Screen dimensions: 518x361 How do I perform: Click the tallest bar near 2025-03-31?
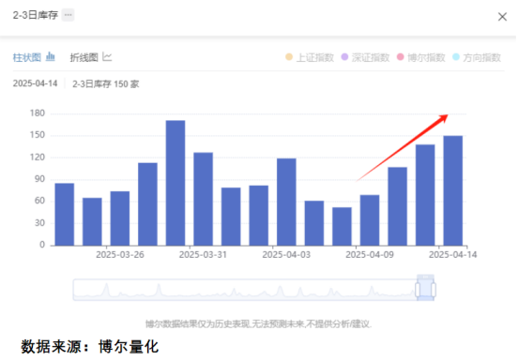click(x=175, y=183)
